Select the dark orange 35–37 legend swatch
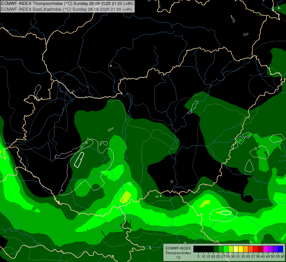286x262 pixels. pyautogui.click(x=251, y=249)
